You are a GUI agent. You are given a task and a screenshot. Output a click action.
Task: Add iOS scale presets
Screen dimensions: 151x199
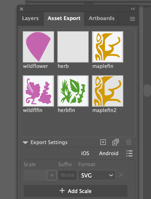pyautogui.click(x=85, y=153)
